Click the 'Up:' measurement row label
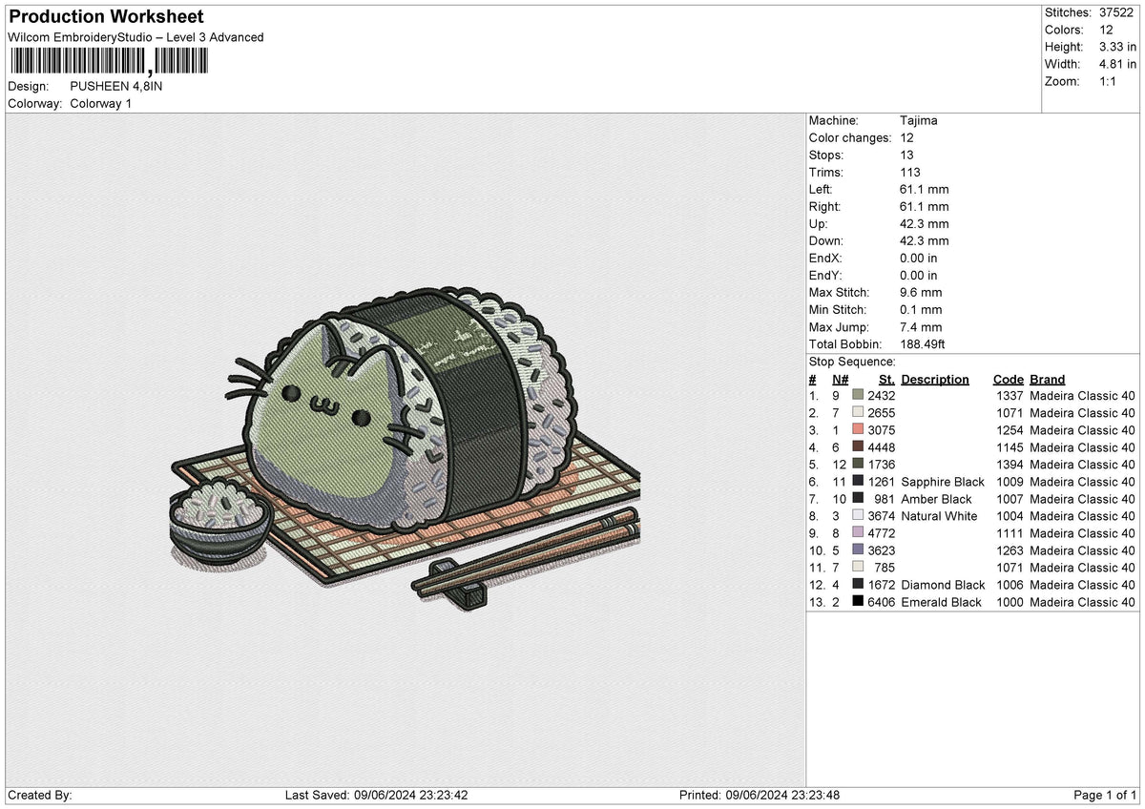1145x809 pixels. pyautogui.click(x=819, y=224)
